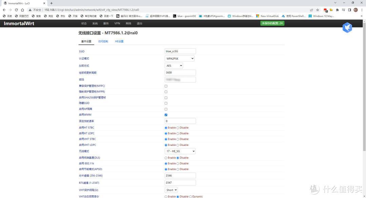Open the 天猫 bookmark
366x198 pixels.
[x=73, y=16]
